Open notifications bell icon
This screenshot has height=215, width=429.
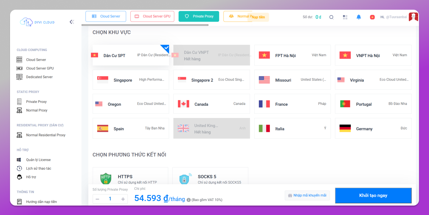(359, 17)
